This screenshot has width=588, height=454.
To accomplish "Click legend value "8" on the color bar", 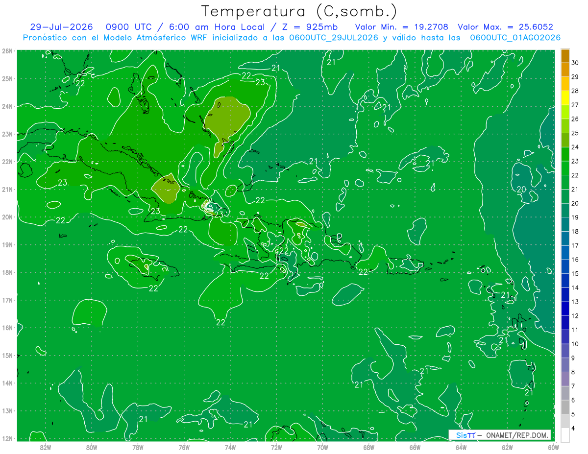I will click(573, 372).
